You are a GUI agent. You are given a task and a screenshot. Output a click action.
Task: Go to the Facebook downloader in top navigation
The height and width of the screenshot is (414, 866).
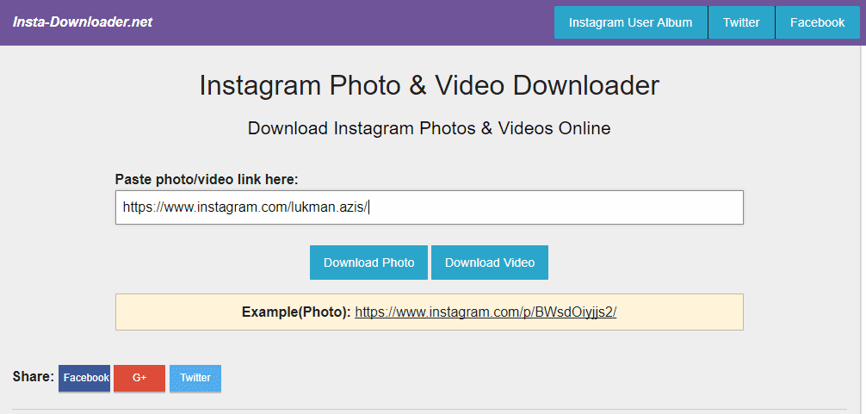tap(818, 22)
